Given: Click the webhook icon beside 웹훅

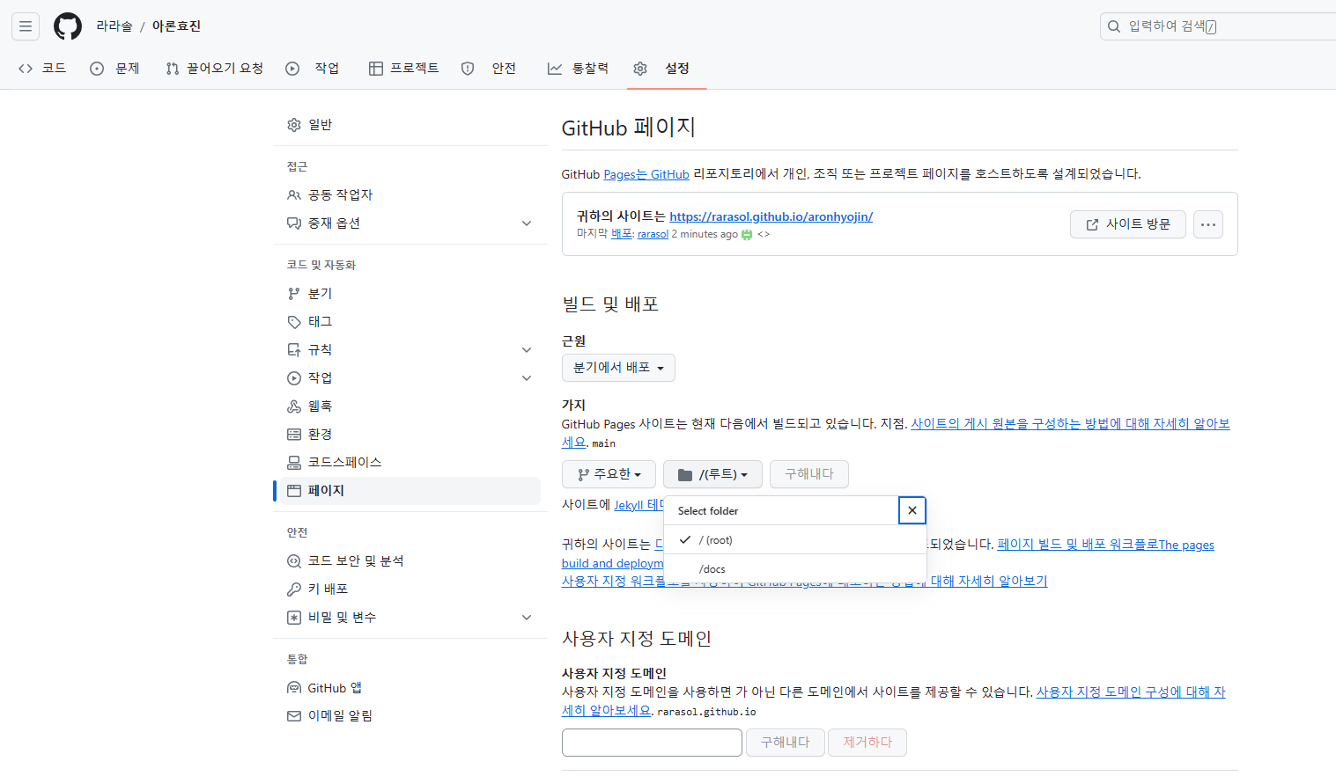Looking at the screenshot, I should point(294,406).
